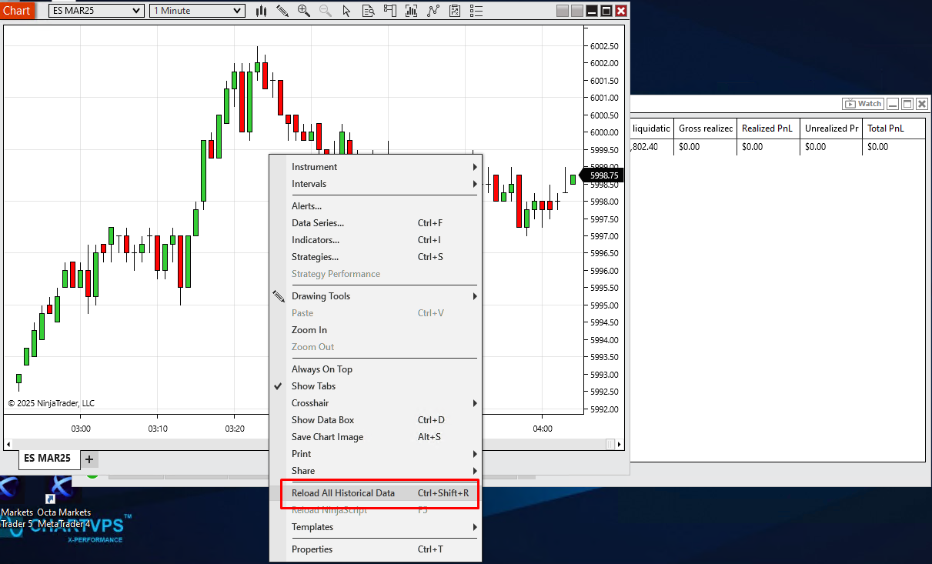The width and height of the screenshot is (932, 564).
Task: Toggle Show Data Box menu option
Action: [x=322, y=420]
